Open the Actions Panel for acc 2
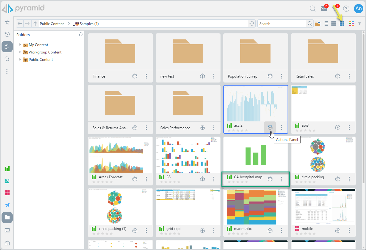The width and height of the screenshot is (366, 250). click(x=270, y=127)
